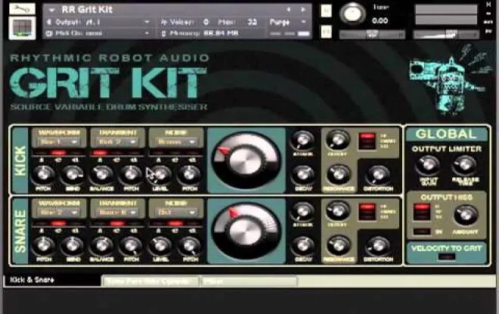Toggle lit red LED under Kick Transient
499x314 pixels.
tap(99, 153)
